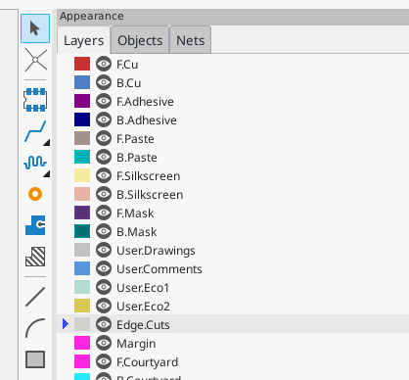Viewport: 409px width, 380px height.
Task: Choose the Draw Rectangle tool
Action: pyautogui.click(x=35, y=359)
